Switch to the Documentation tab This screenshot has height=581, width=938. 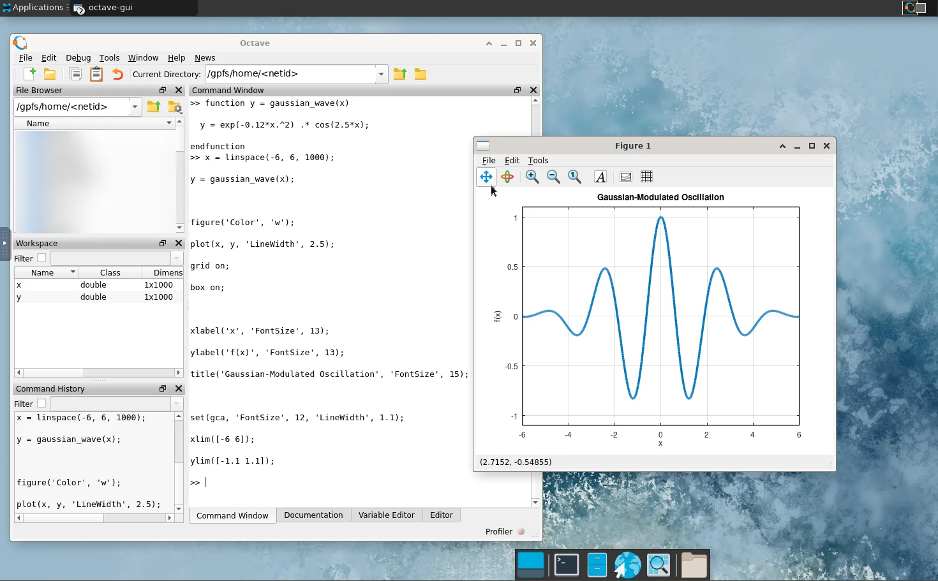click(x=313, y=515)
